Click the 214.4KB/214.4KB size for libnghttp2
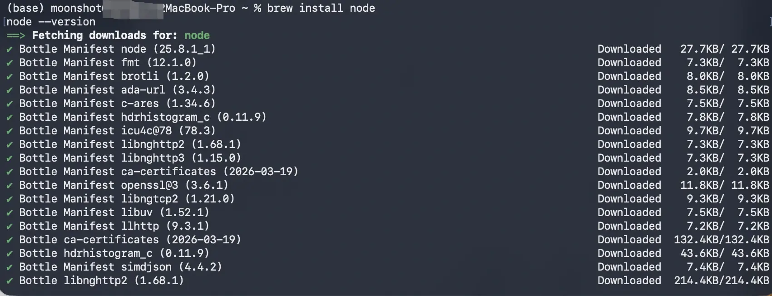The height and width of the screenshot is (296, 772). tap(722, 281)
